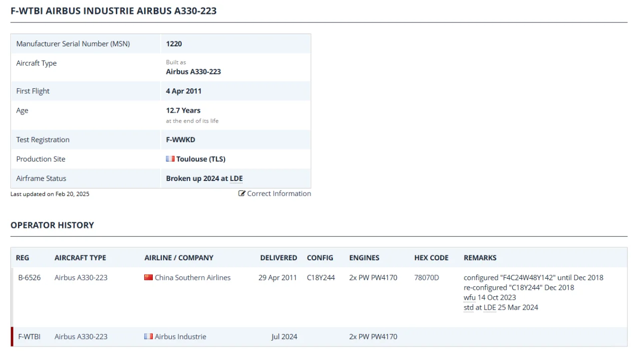Viewport: 639px width, 357px height.
Task: Click the wfu abbreviation in remarks
Action: (469, 297)
